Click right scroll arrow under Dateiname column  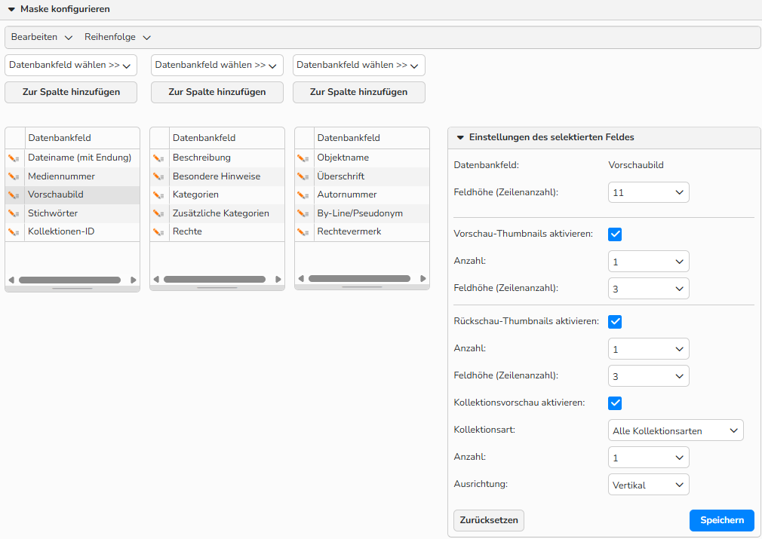pos(133,280)
